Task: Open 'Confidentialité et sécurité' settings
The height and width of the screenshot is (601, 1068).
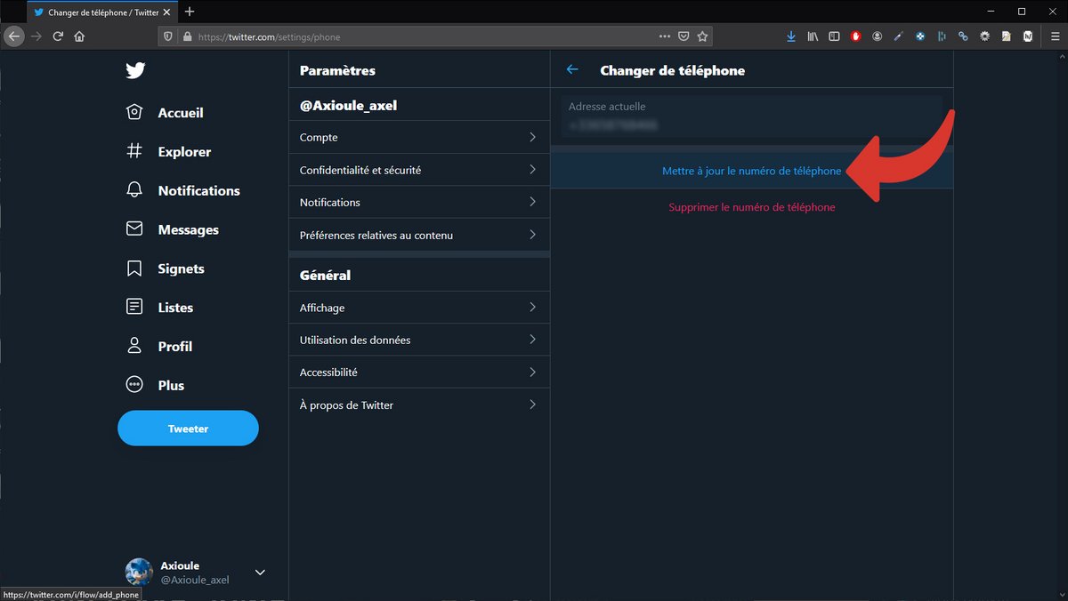Action: point(419,170)
